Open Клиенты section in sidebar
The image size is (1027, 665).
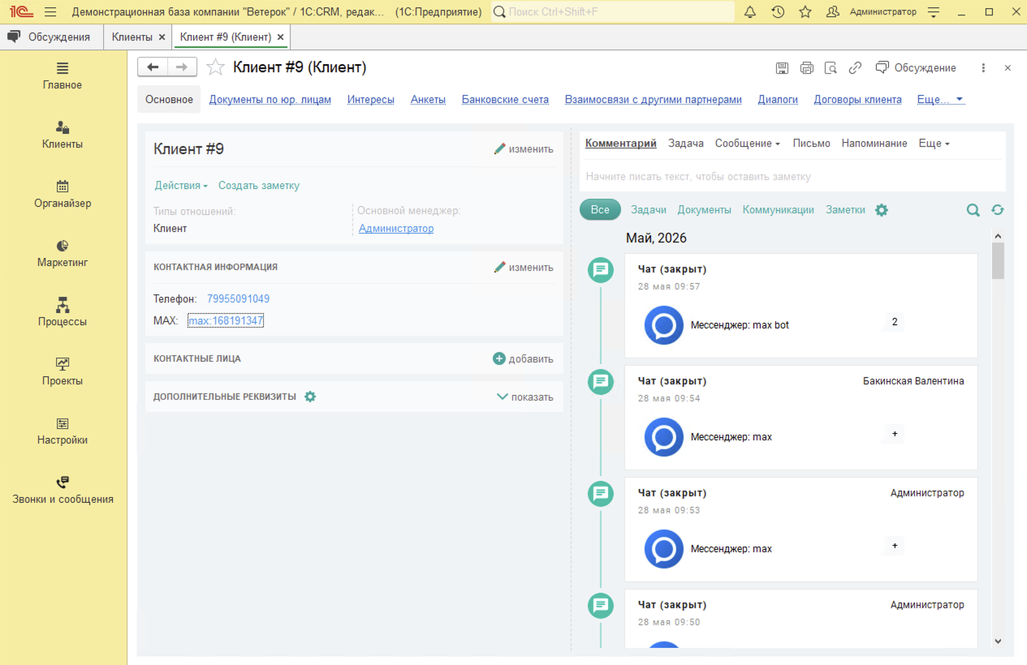point(63,135)
